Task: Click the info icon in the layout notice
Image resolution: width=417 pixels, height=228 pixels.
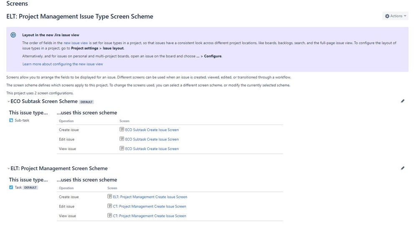Action: (x=13, y=35)
